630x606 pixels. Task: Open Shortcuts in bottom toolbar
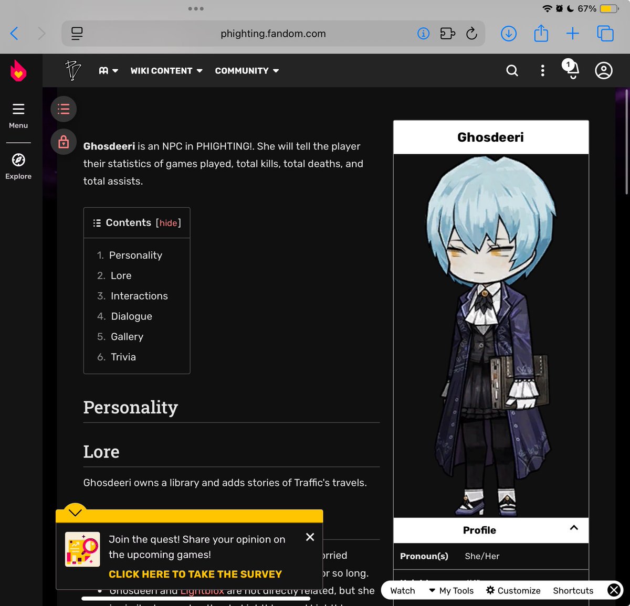[x=573, y=590]
